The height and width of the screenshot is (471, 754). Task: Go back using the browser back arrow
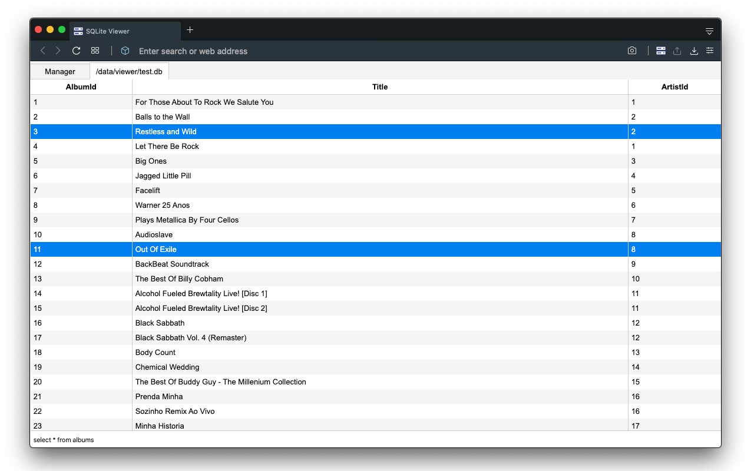(x=42, y=51)
